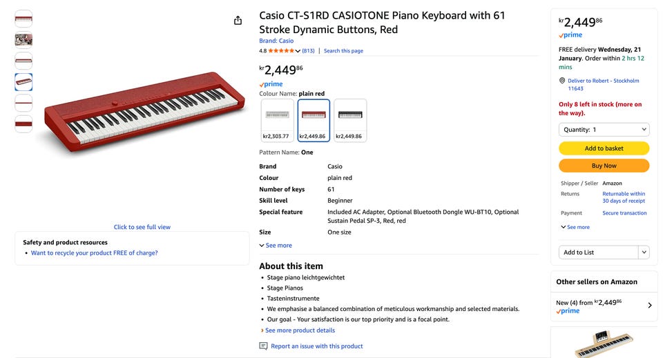This screenshot has width=663, height=358.
Task: Click the Add to basket button
Action: [604, 148]
